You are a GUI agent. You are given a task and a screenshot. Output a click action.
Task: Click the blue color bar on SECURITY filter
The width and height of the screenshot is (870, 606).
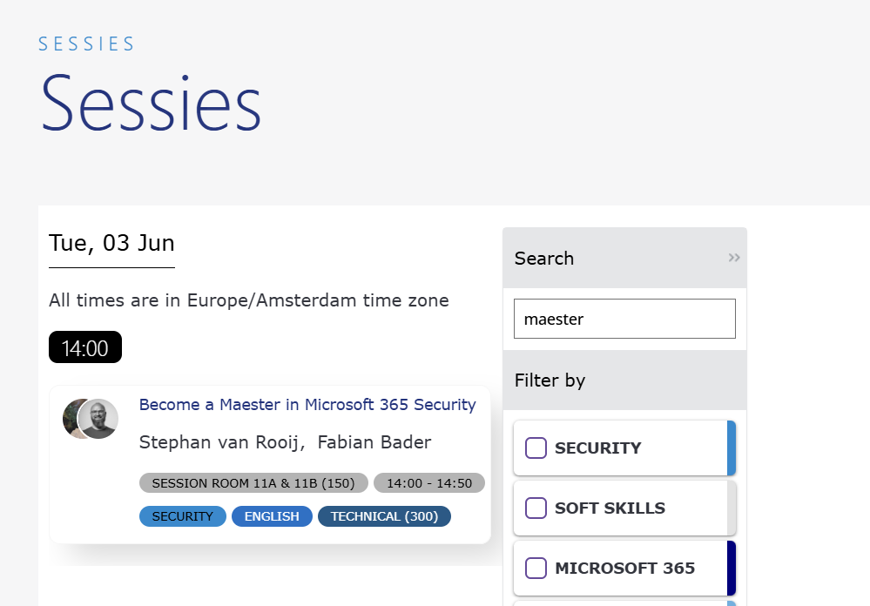coord(732,448)
